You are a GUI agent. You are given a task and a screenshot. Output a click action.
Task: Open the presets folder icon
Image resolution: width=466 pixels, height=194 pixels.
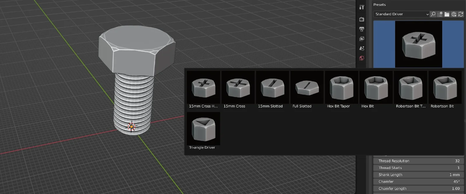(x=447, y=14)
